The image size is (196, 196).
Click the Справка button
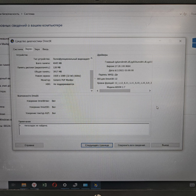(x=29, y=145)
